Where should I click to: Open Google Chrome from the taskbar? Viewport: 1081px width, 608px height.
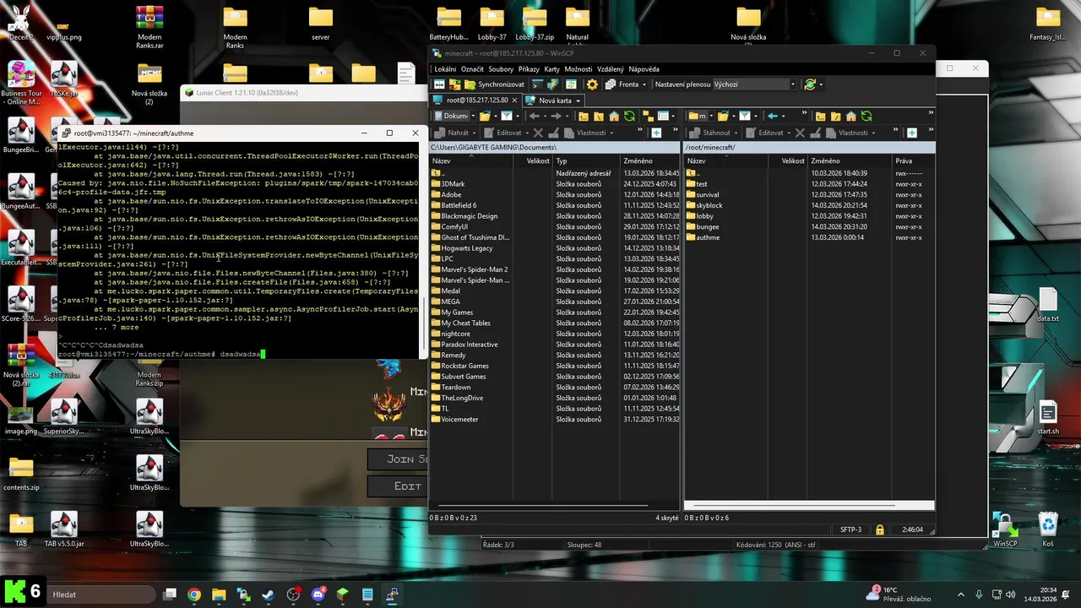(x=194, y=594)
